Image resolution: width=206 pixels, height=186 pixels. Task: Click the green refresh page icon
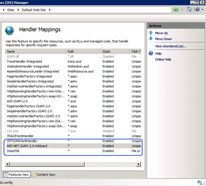tap(176, 9)
